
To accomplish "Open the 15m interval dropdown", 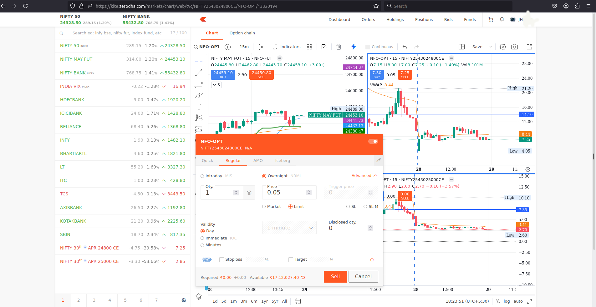I will (x=244, y=47).
